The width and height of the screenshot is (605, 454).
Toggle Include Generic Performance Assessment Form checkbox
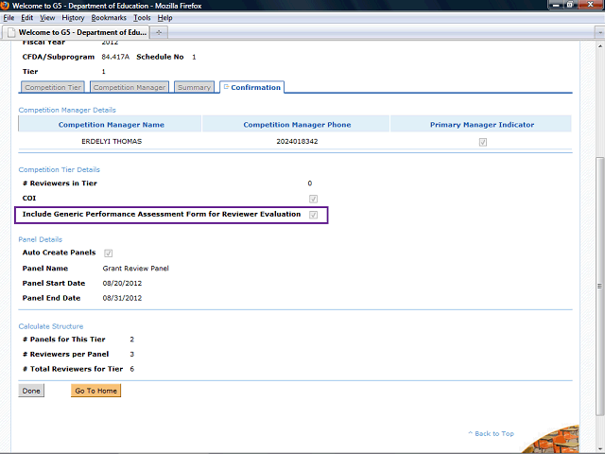pos(313,215)
